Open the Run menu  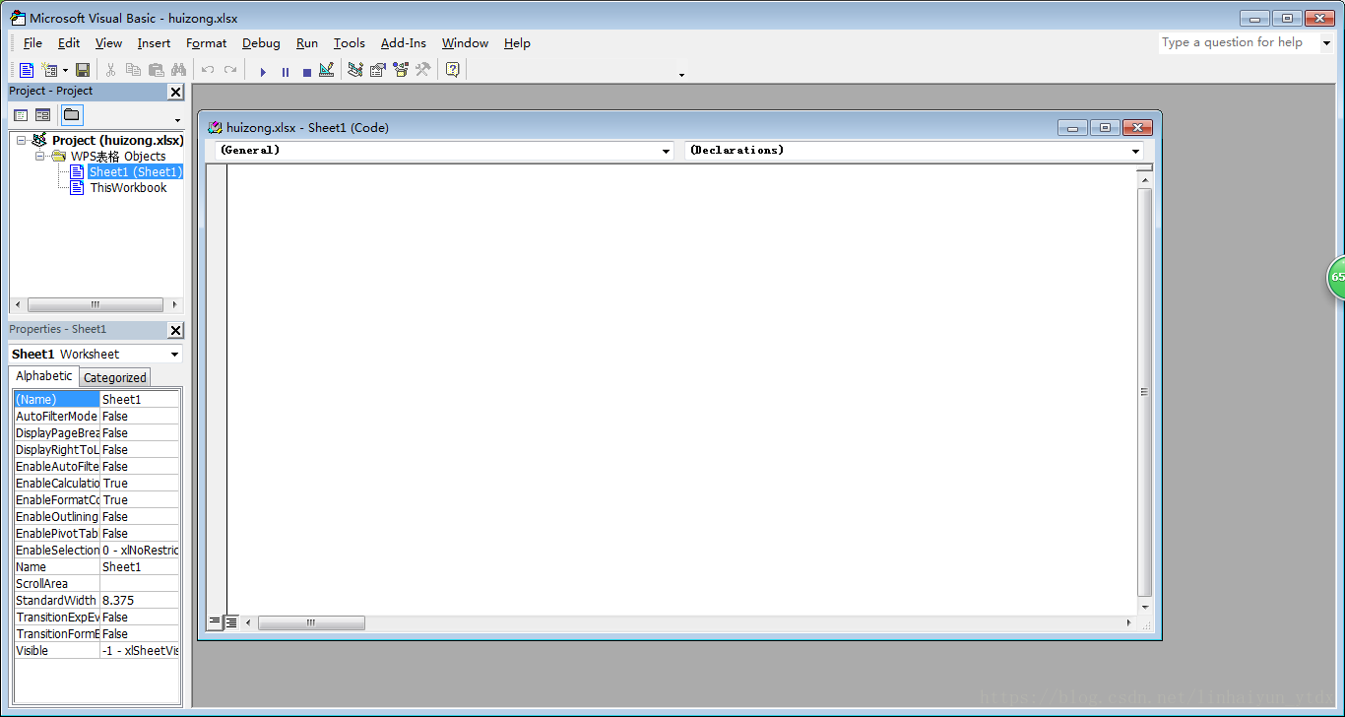tap(307, 43)
